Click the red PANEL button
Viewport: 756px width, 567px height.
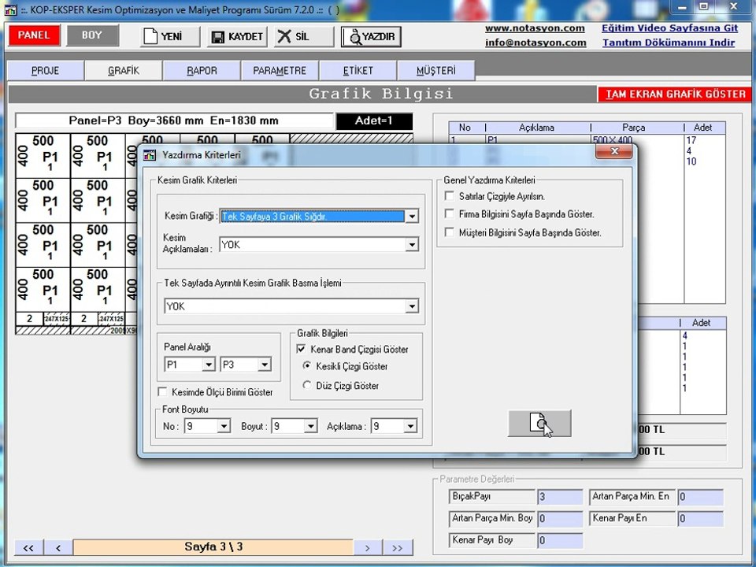pos(34,35)
